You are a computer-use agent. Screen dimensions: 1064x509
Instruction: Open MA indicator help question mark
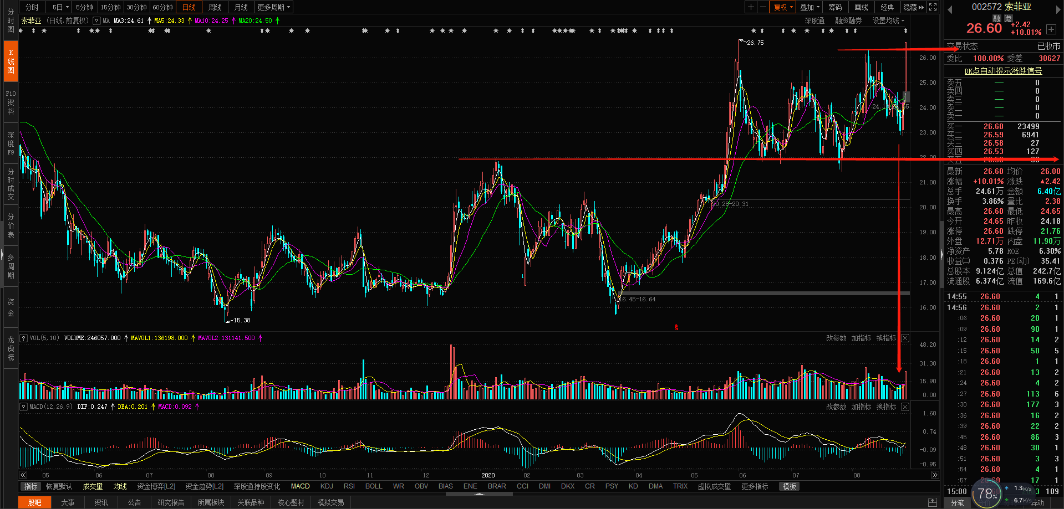(x=97, y=20)
